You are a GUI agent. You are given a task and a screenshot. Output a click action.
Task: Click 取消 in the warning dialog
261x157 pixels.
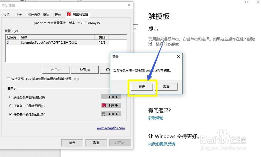[167, 87]
